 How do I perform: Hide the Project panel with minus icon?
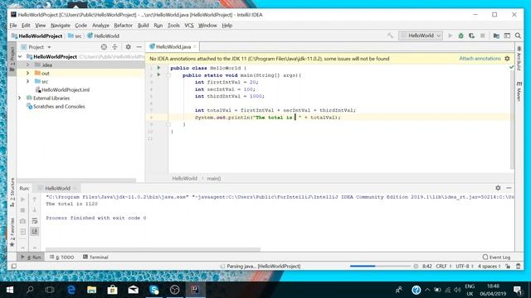click(139, 47)
